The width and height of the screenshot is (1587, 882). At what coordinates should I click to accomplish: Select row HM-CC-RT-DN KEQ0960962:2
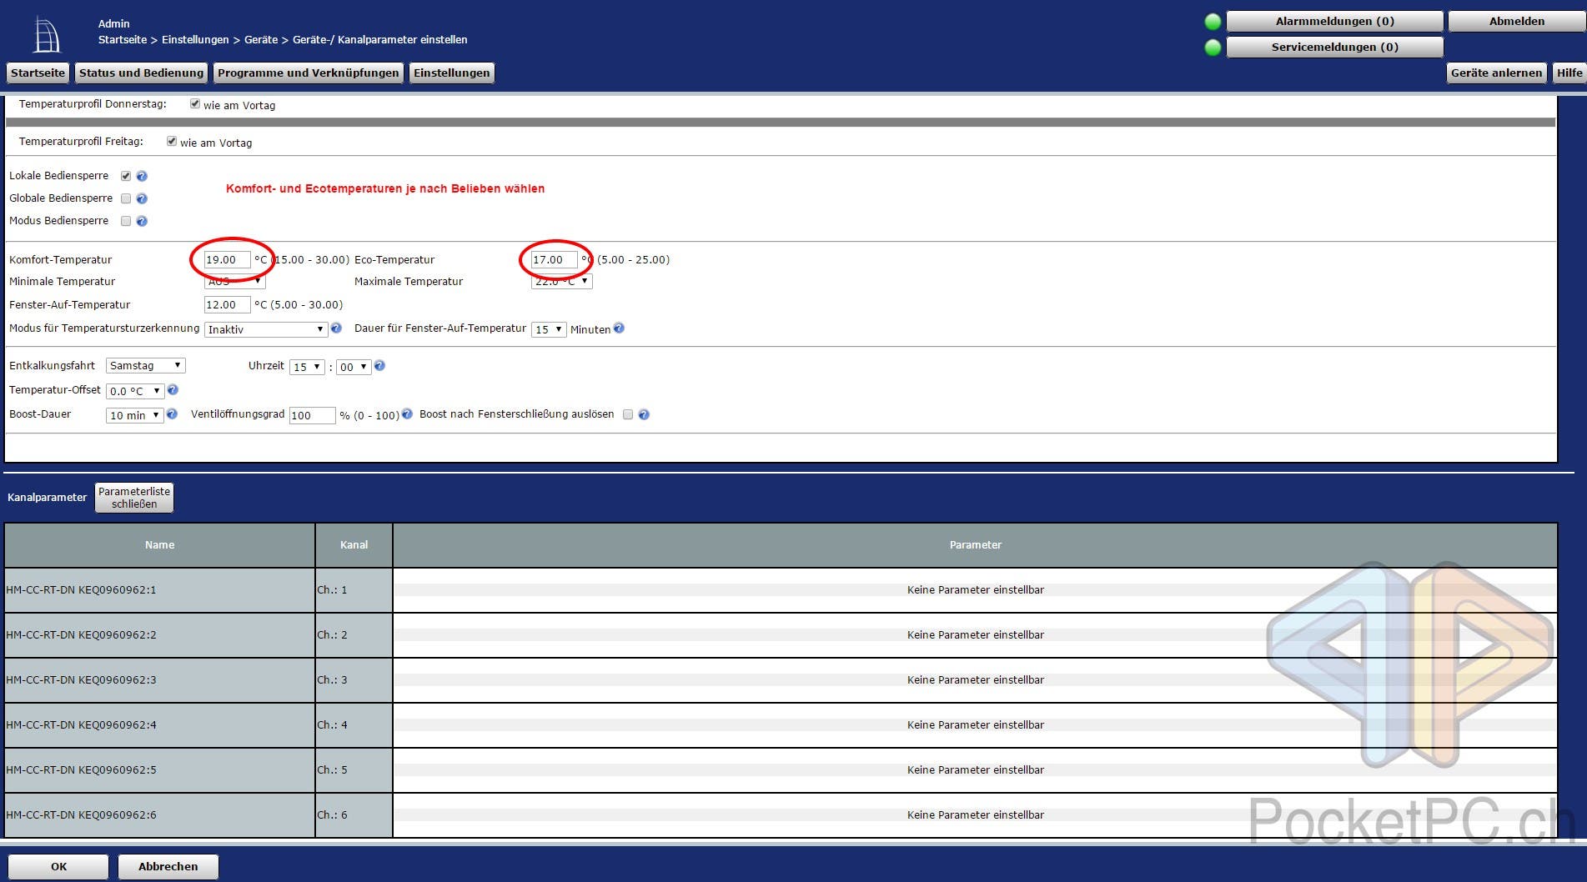point(781,635)
